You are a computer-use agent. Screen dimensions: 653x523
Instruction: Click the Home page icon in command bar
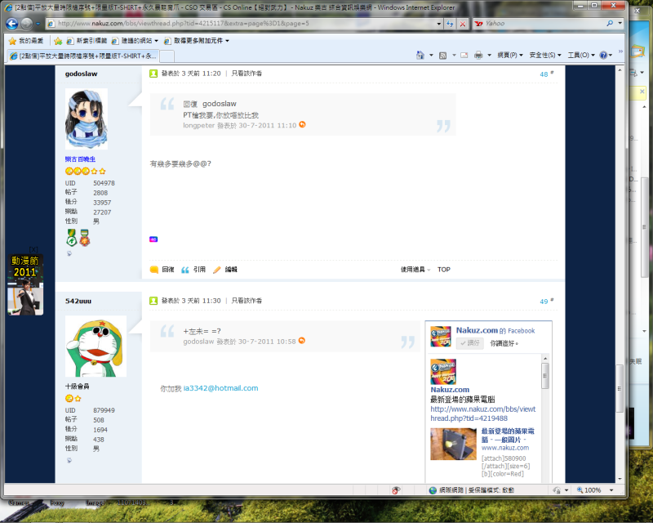[x=420, y=55]
